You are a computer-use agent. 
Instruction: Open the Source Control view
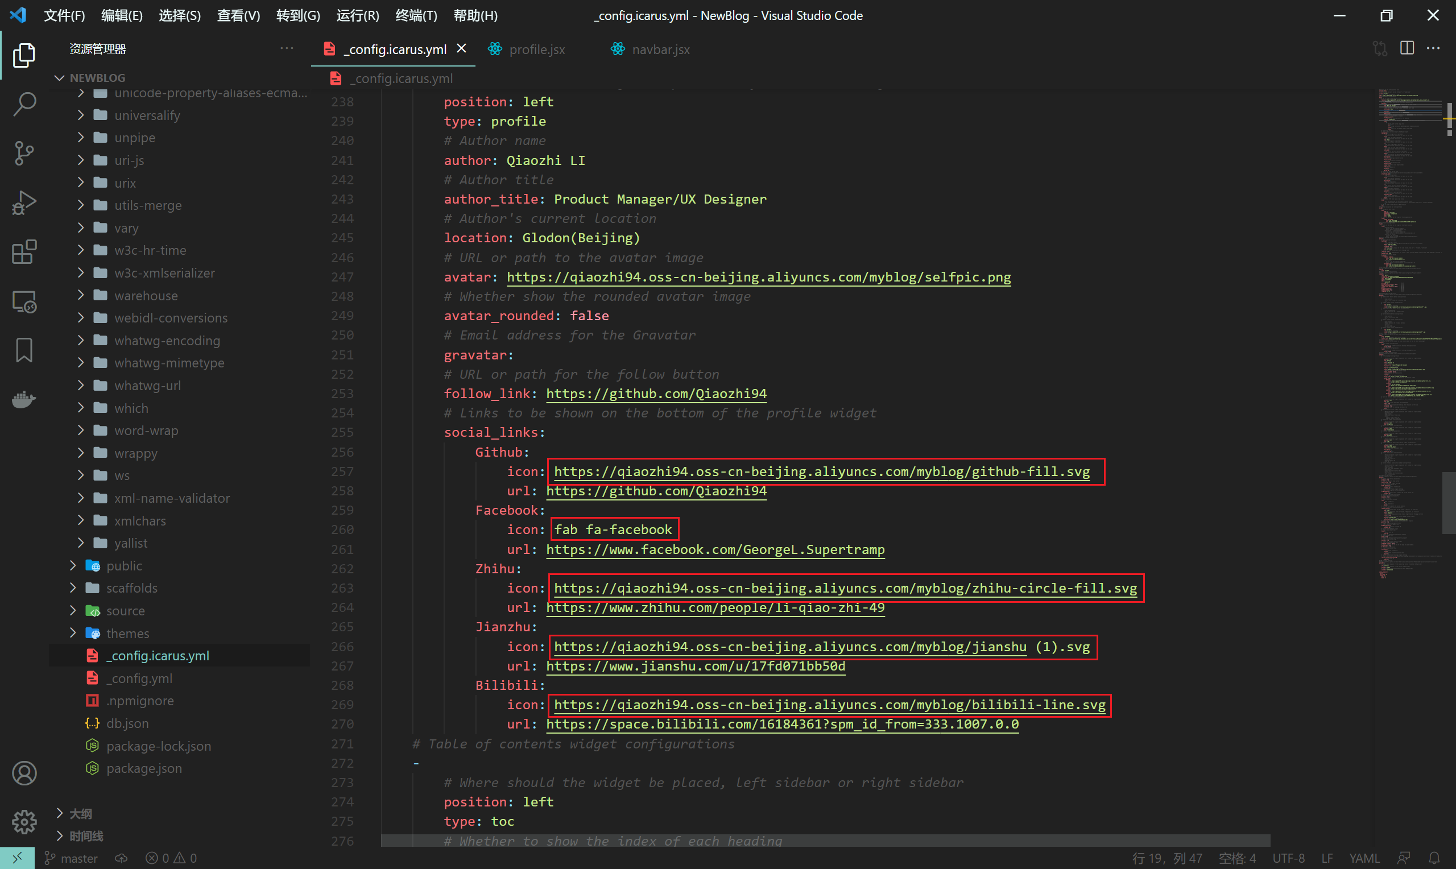pyautogui.click(x=24, y=152)
